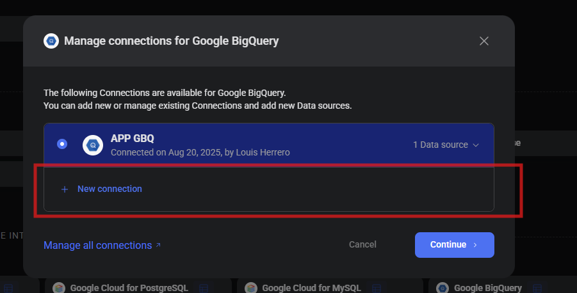Viewport: 577px width, 293px height.
Task: Click the arrow chevron on Continue button
Action: [475, 245]
